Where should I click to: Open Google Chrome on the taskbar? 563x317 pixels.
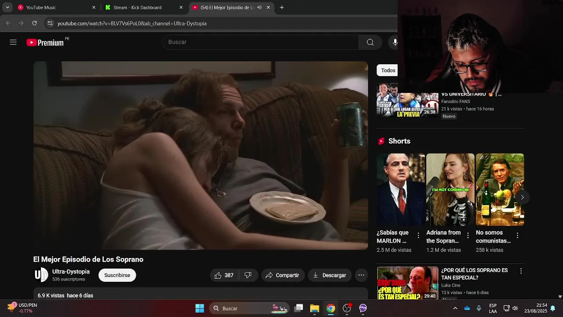coord(331,308)
